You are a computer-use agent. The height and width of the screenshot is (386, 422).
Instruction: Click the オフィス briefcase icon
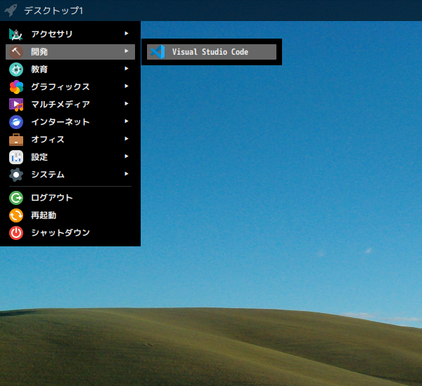16,140
